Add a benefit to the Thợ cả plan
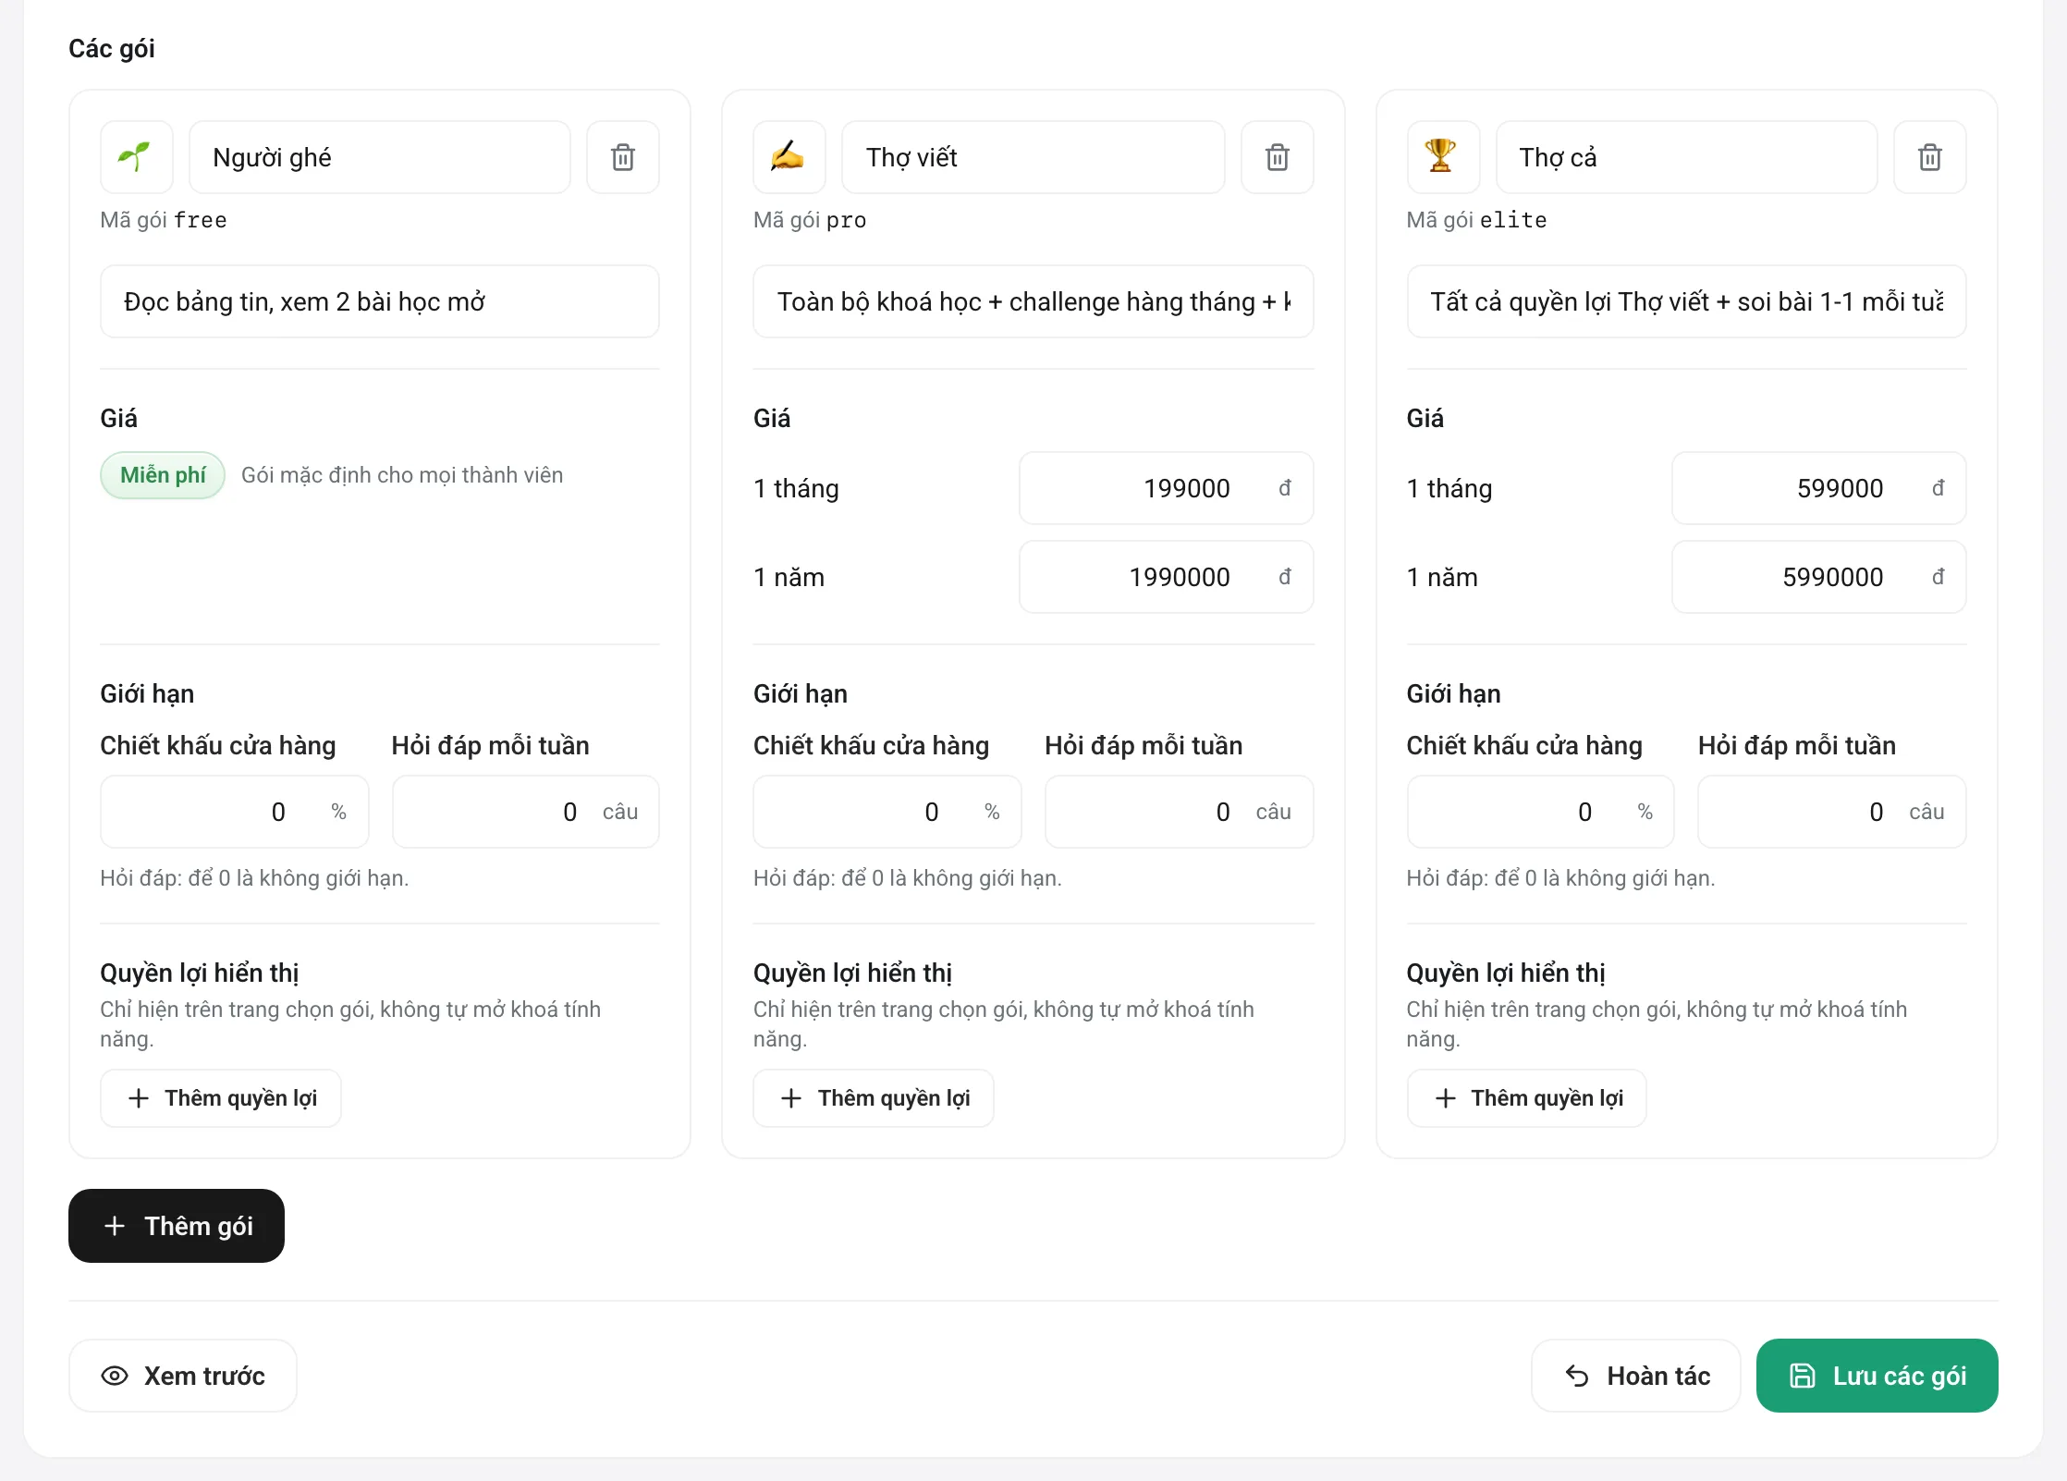Image resolution: width=2067 pixels, height=1481 pixels. pyautogui.click(x=1526, y=1098)
